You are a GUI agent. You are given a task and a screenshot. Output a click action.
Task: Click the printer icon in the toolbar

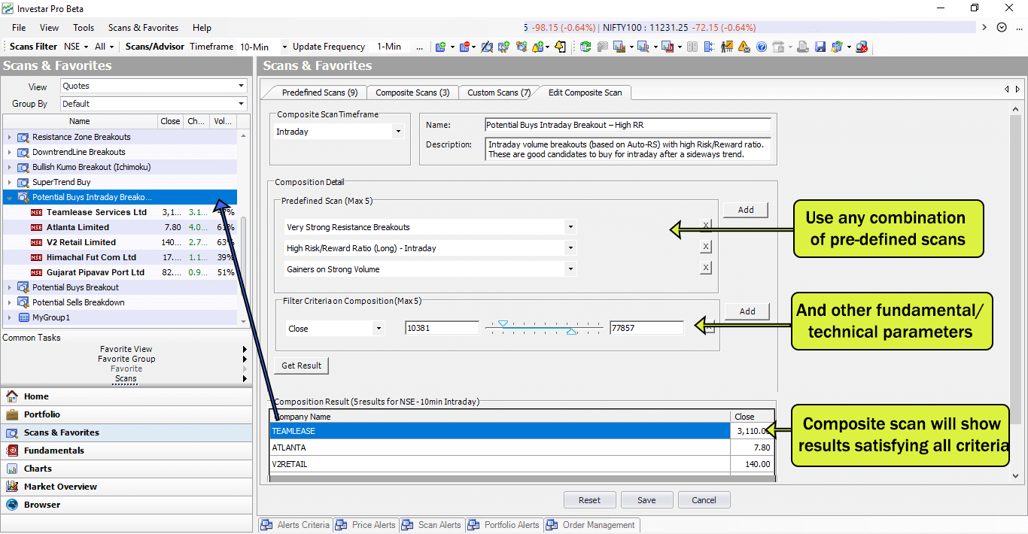click(x=802, y=47)
